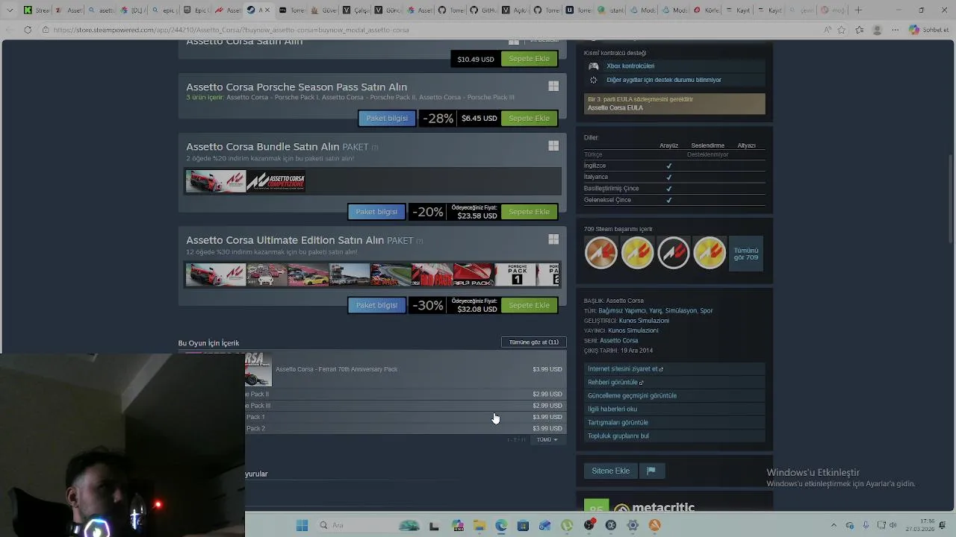Open Paket bilgisi for Porsche Season Pass
Viewport: 956px width, 537px height.
click(387, 118)
